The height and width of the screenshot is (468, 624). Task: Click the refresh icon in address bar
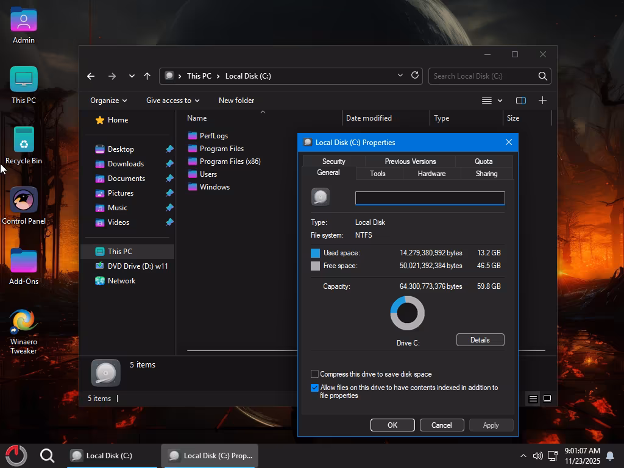[415, 76]
